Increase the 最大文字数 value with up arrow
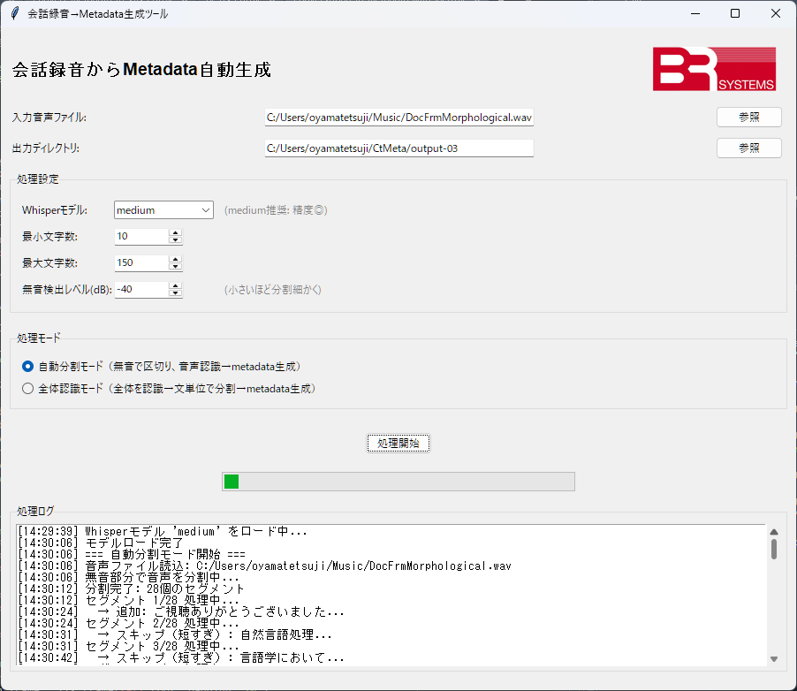This screenshot has height=691, width=797. coord(175,260)
